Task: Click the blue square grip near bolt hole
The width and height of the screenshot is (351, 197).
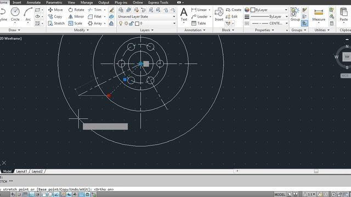Action: 125,79
